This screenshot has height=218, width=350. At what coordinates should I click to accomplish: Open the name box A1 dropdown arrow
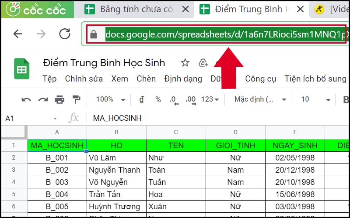pyautogui.click(x=55, y=119)
